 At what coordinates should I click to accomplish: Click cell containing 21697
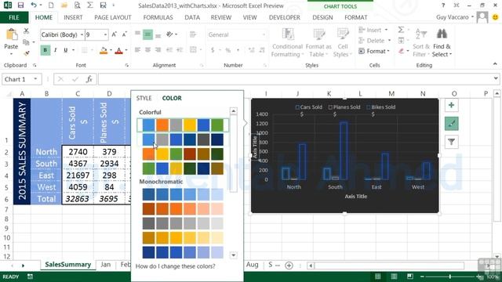pos(78,175)
